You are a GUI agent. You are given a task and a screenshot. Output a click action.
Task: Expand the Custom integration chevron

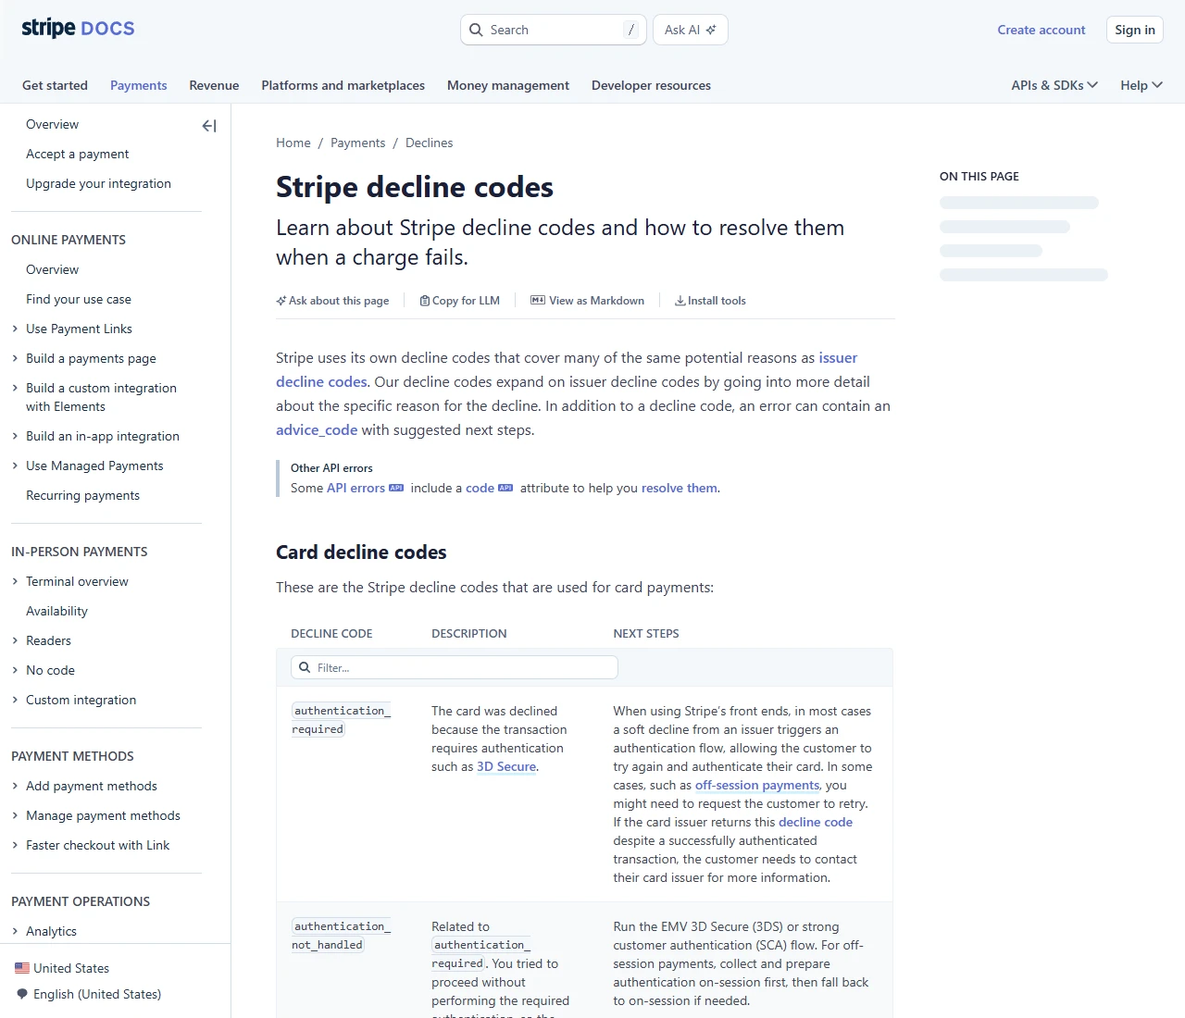click(x=15, y=700)
